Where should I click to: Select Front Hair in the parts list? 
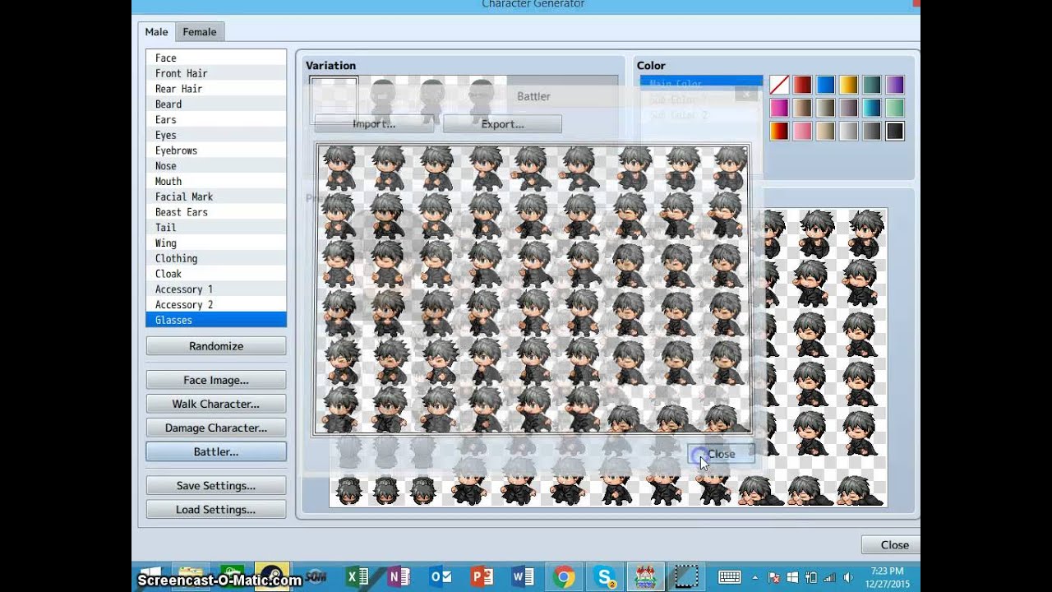click(x=216, y=73)
